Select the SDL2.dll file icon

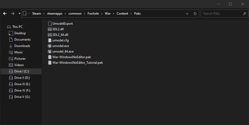point(50,29)
